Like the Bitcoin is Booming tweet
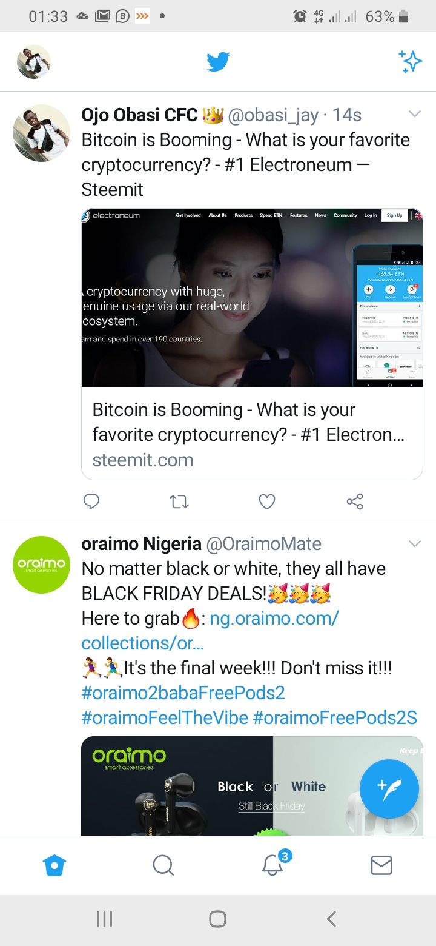Image resolution: width=436 pixels, height=946 pixels. click(x=267, y=502)
